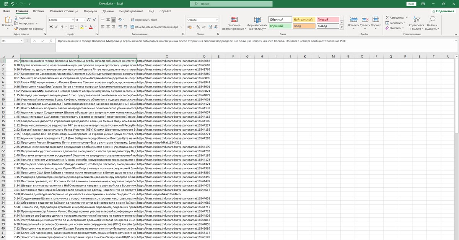
Task: Switch to Вставка tab
Action: point(38,11)
